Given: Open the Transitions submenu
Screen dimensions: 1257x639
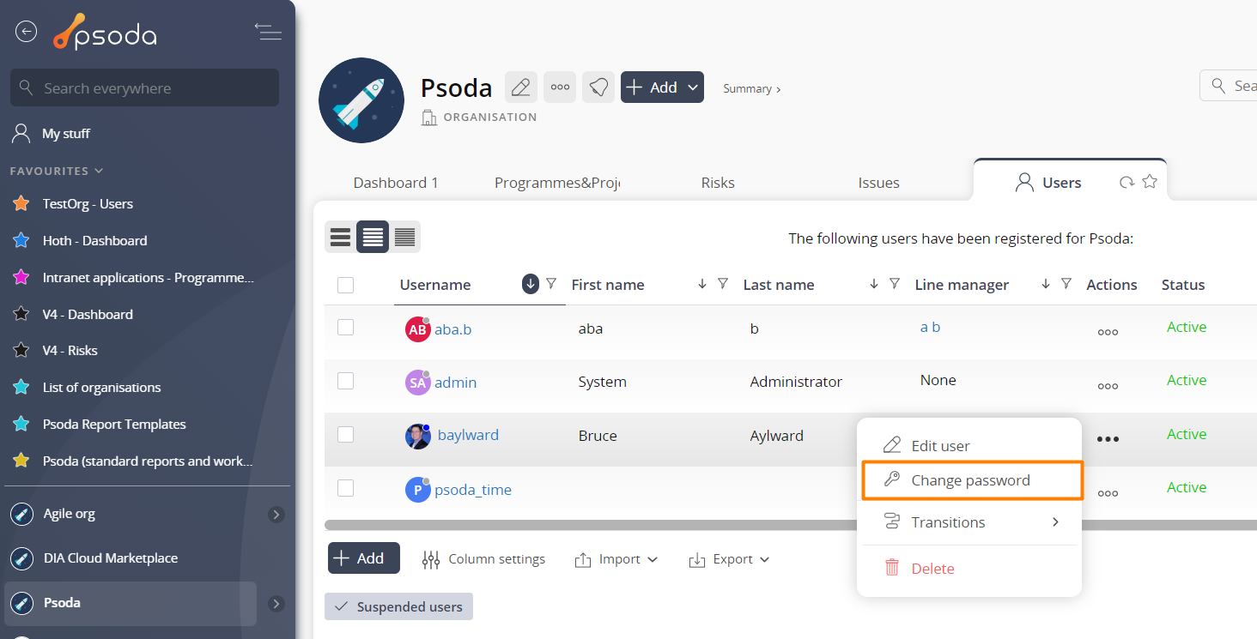Looking at the screenshot, I should tap(969, 522).
